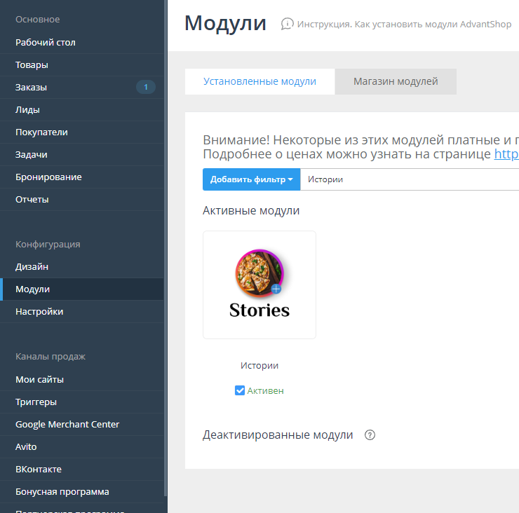The image size is (519, 513).
Task: Click the sidebar vertical scrollbar
Action: point(166,245)
